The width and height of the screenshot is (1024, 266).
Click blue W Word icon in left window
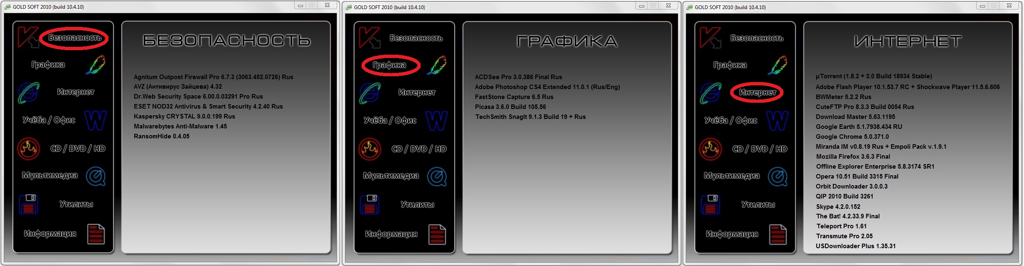pos(96,121)
